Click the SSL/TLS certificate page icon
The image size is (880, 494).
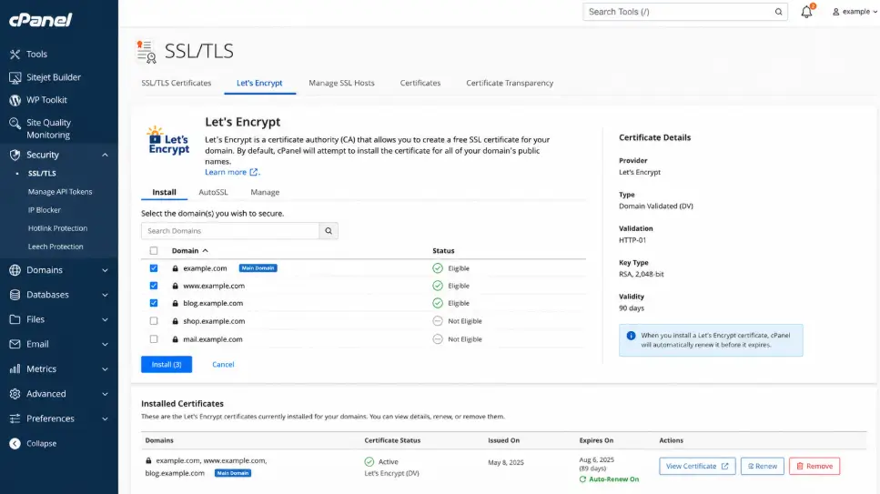click(147, 52)
